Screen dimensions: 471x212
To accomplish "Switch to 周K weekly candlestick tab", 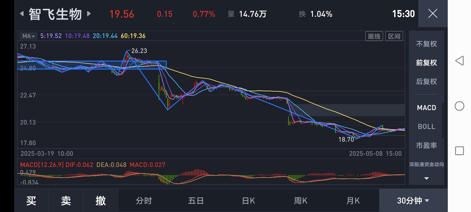I will pos(301,201).
